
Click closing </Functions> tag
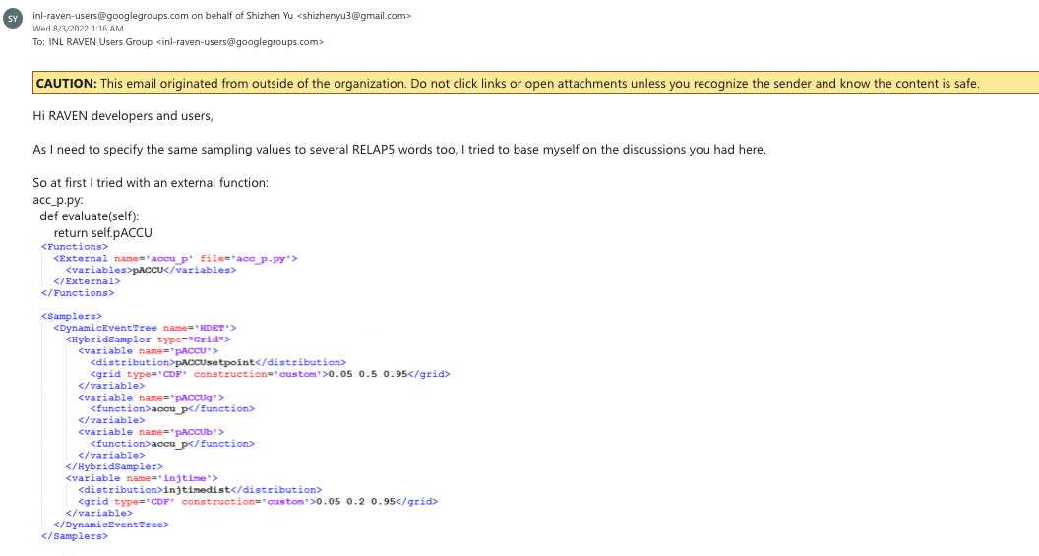(78, 293)
